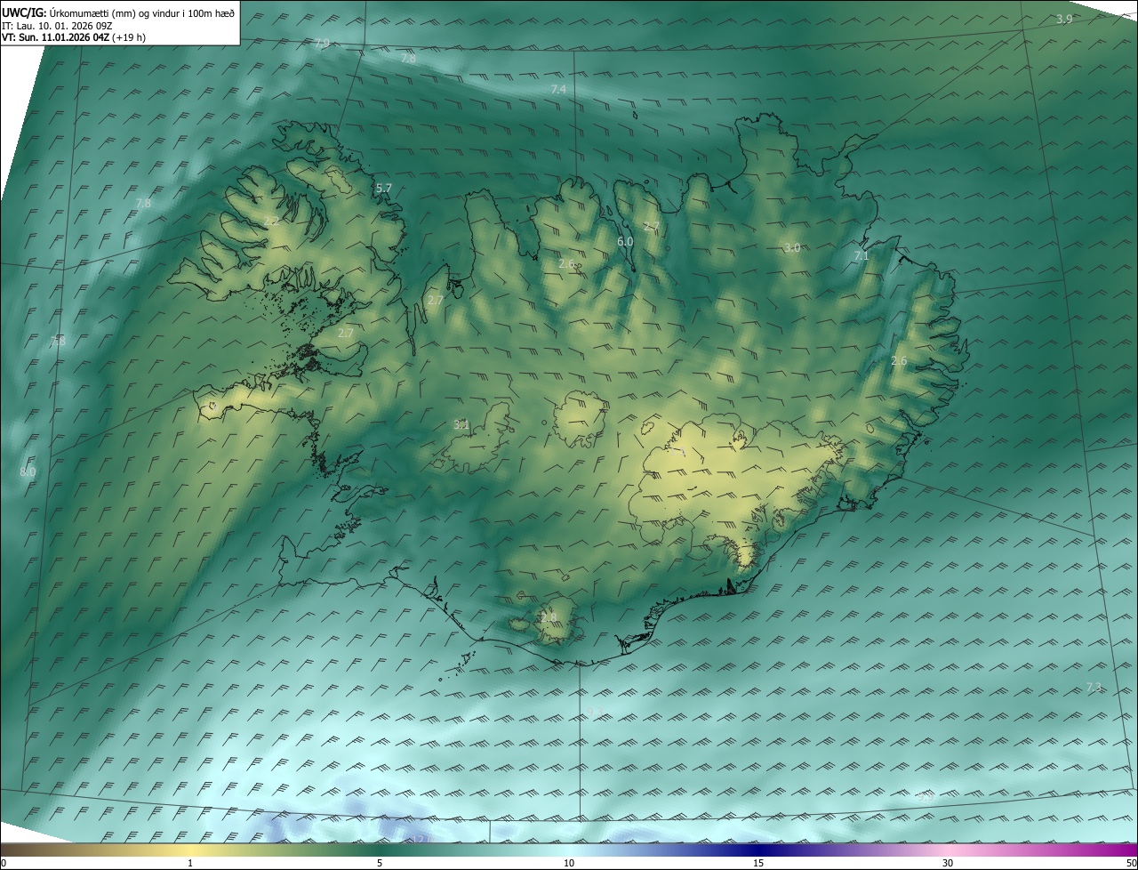Click the color scale label 50

(x=1131, y=864)
